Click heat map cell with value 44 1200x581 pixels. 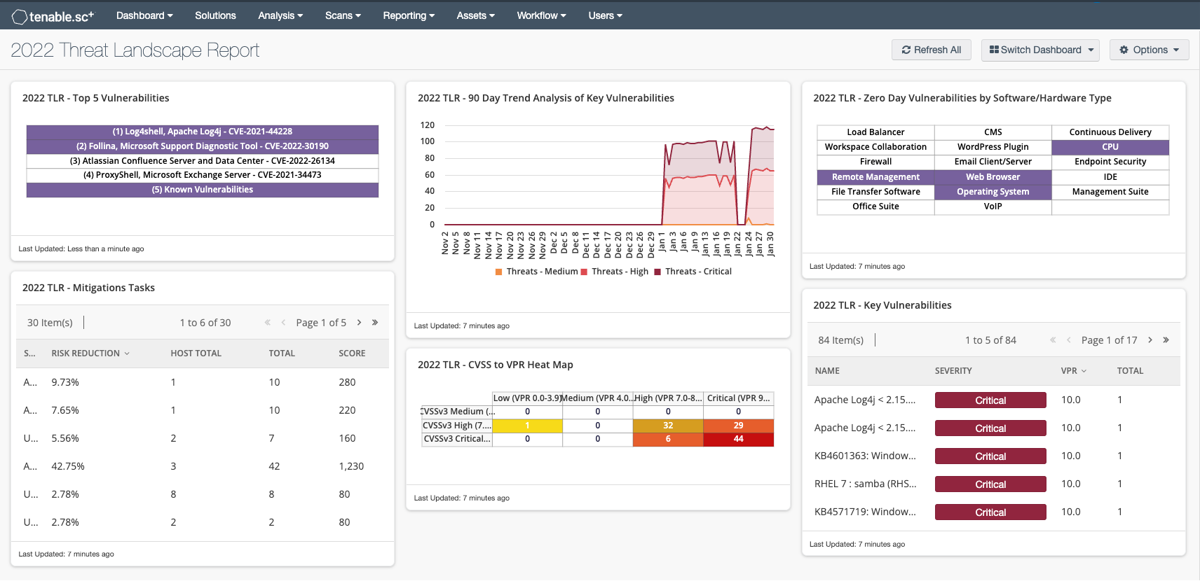738,439
